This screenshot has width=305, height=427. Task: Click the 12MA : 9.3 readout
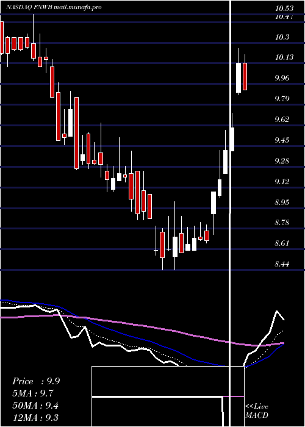click(x=35, y=417)
